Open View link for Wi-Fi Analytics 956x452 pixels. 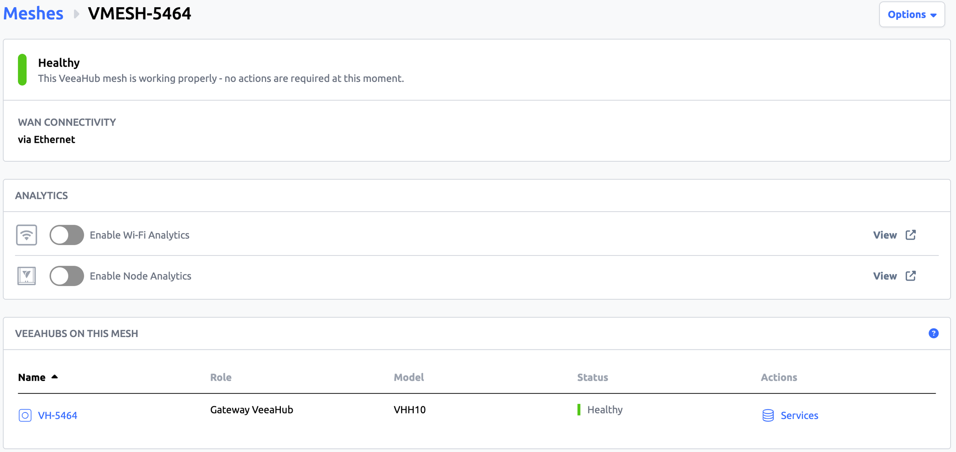click(x=885, y=235)
